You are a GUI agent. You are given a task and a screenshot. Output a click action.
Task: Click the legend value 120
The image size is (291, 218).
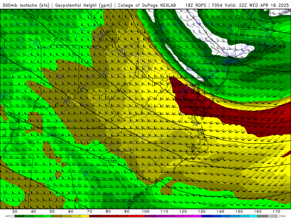(x=183, y=211)
